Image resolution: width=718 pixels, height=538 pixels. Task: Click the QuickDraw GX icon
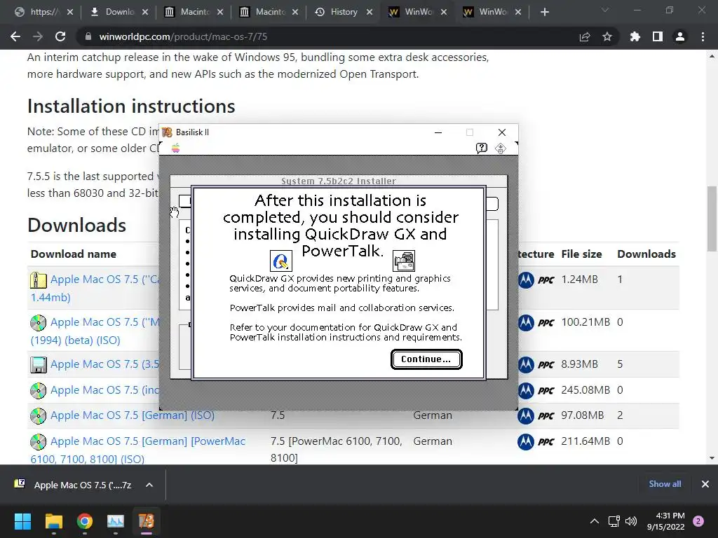[x=280, y=261]
